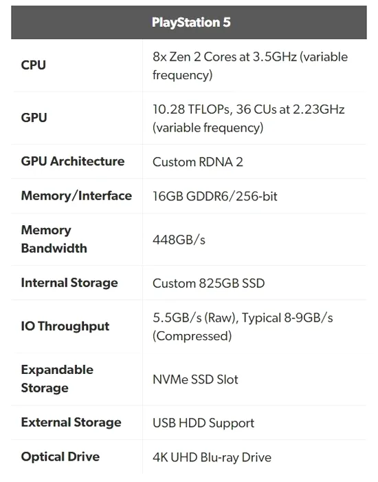Select the Expandable Storage label

pyautogui.click(x=57, y=379)
